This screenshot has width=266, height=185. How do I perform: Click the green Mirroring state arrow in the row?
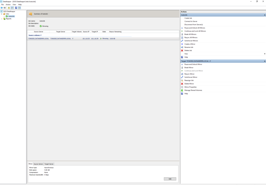tap(101, 38)
